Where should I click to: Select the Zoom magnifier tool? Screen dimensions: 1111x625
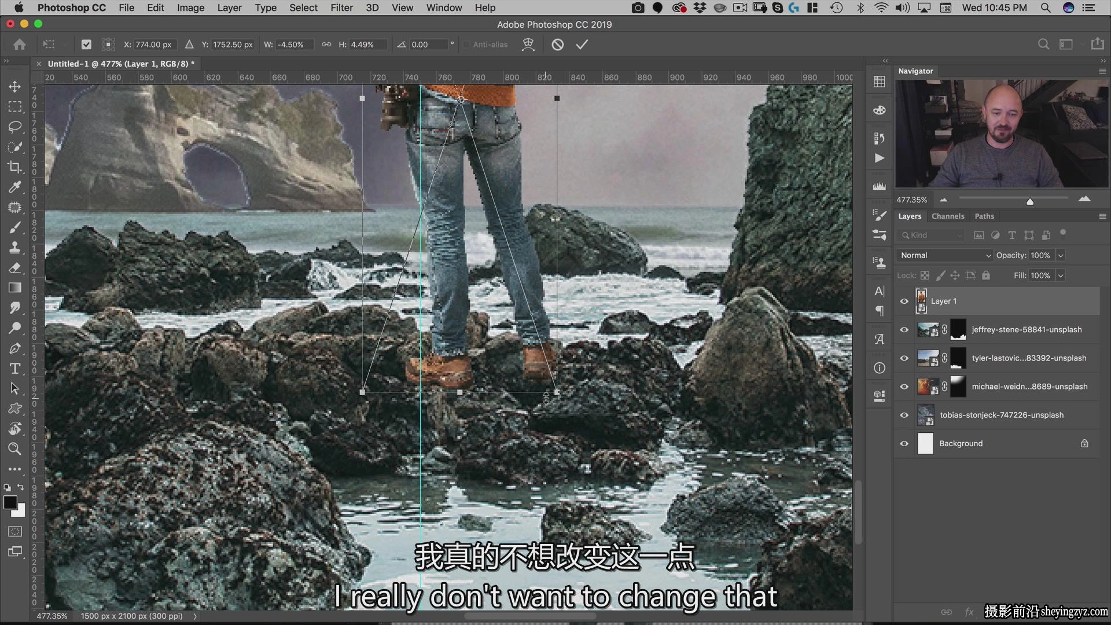click(14, 448)
